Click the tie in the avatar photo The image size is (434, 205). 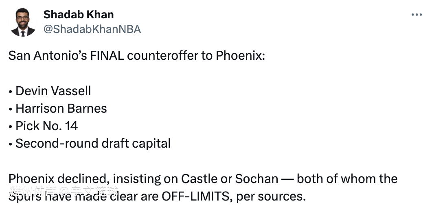click(x=23, y=33)
